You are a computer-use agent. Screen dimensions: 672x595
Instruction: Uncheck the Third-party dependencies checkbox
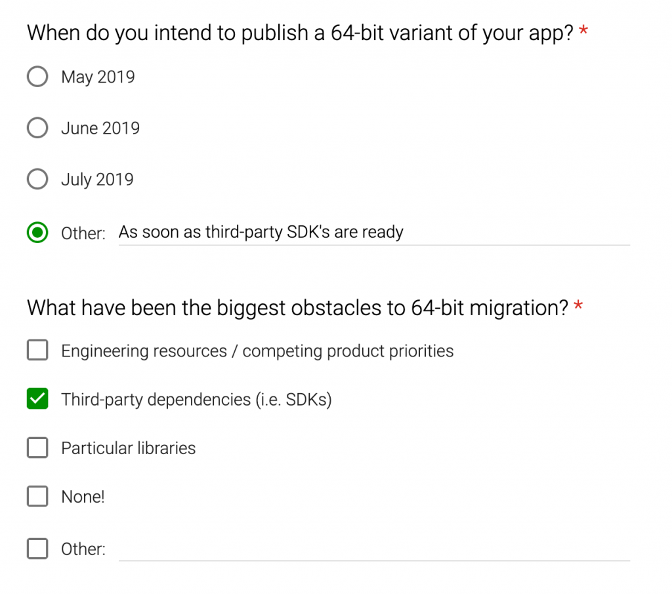(x=37, y=399)
